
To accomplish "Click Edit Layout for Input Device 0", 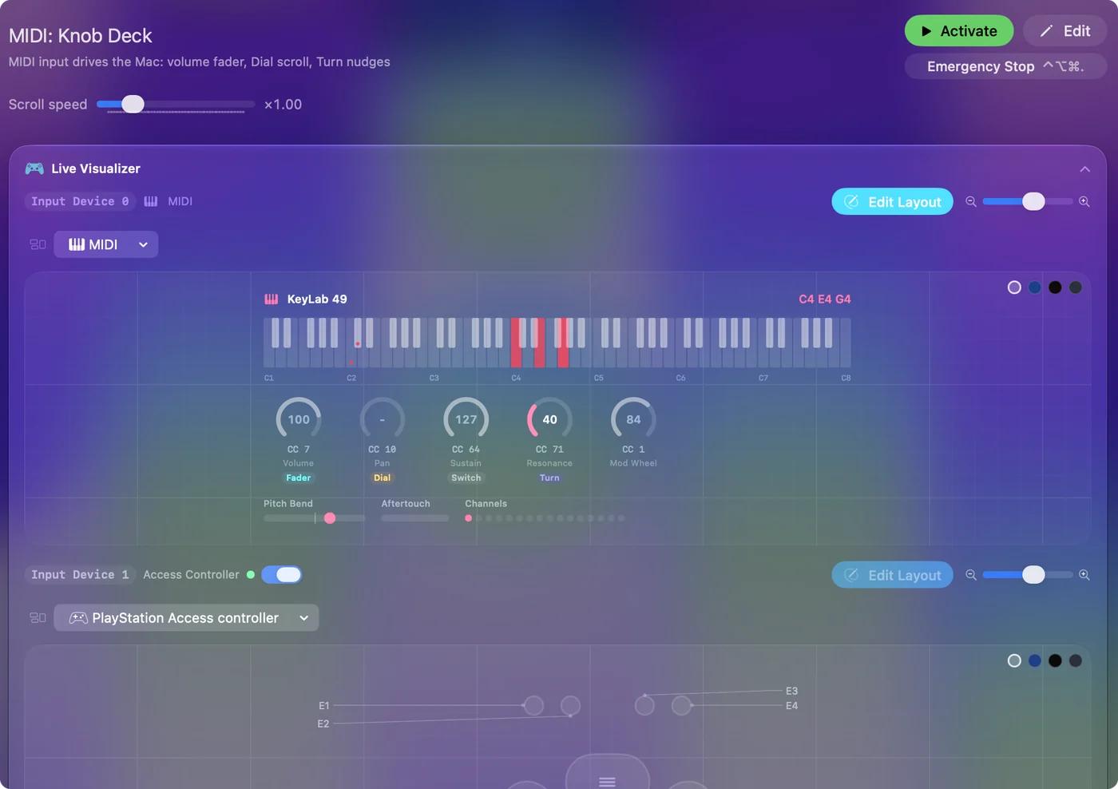I will [893, 202].
